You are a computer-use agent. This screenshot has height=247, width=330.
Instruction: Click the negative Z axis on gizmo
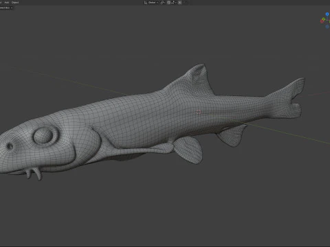pos(327,27)
